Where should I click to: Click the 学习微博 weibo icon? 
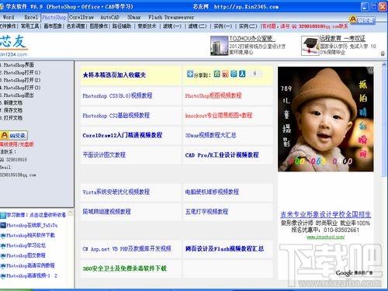(x=3, y=215)
